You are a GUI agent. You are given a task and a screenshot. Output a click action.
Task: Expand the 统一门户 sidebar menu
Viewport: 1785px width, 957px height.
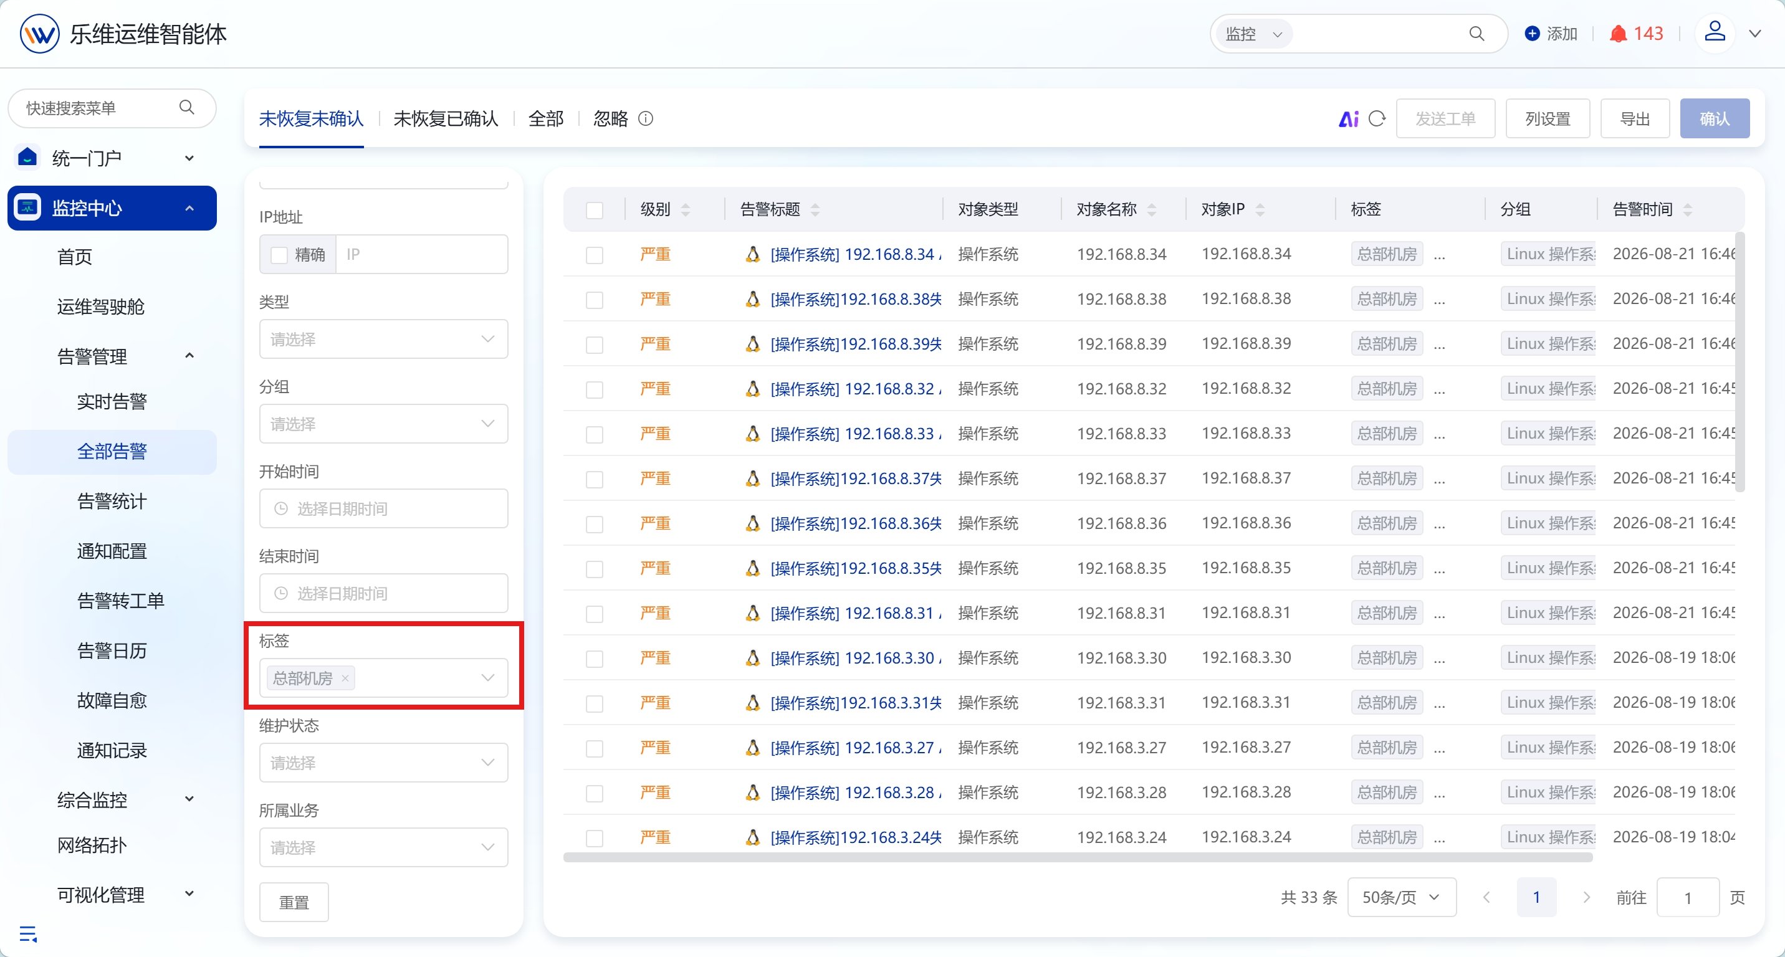(x=112, y=159)
